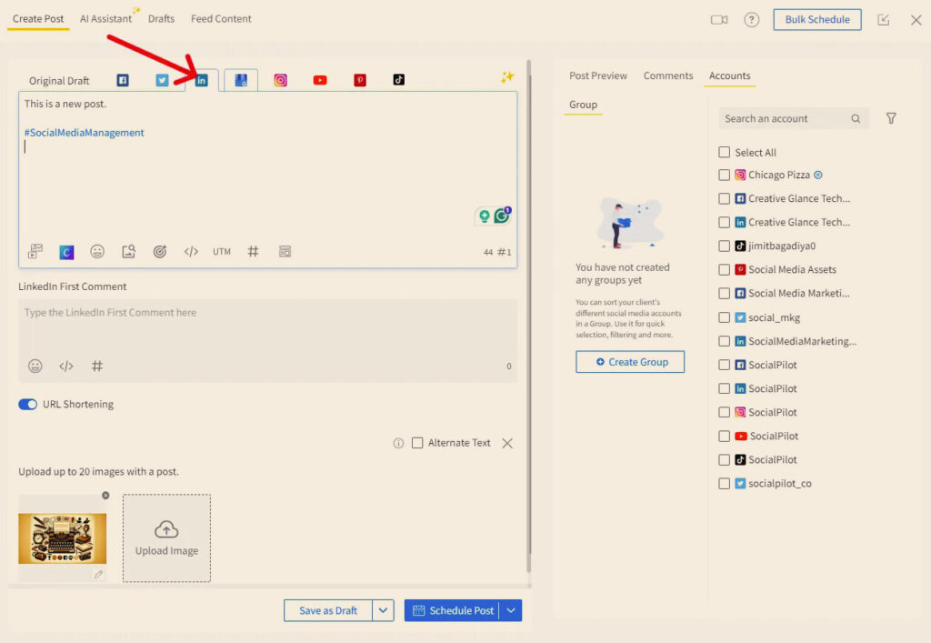Click the Create Group button
The image size is (931, 643).
[630, 362]
